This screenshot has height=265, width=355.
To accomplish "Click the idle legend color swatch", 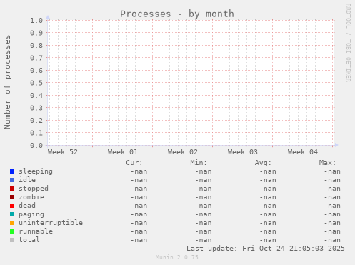I will (x=12, y=180).
